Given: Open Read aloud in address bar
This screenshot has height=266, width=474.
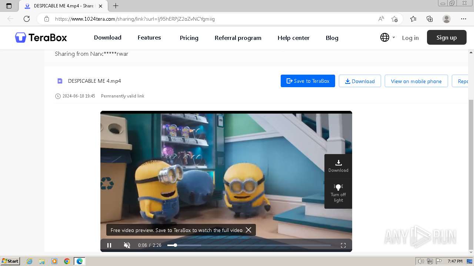Looking at the screenshot, I should tap(381, 19).
